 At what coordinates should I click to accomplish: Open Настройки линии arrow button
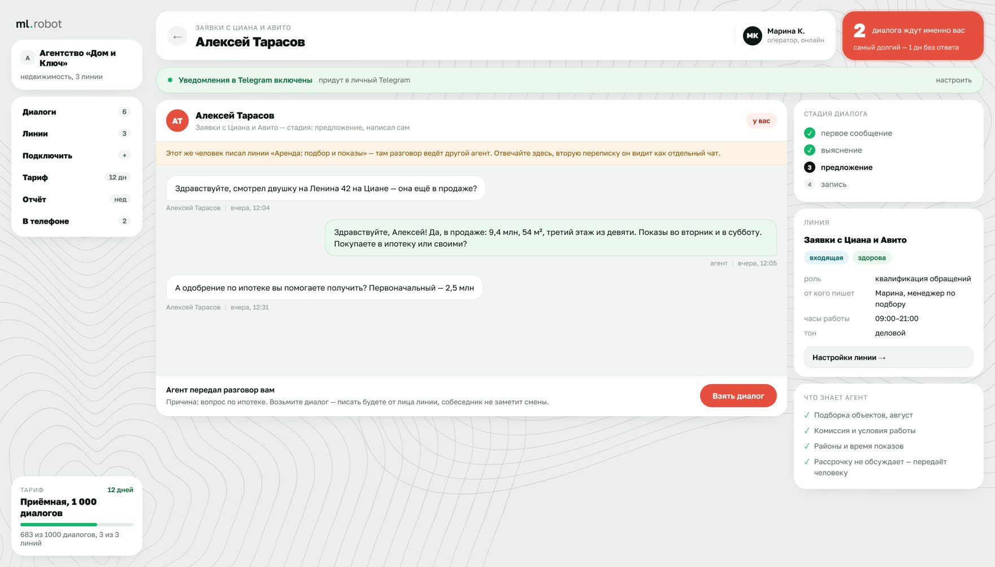(x=888, y=357)
